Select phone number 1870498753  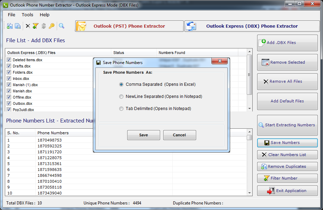(50, 140)
